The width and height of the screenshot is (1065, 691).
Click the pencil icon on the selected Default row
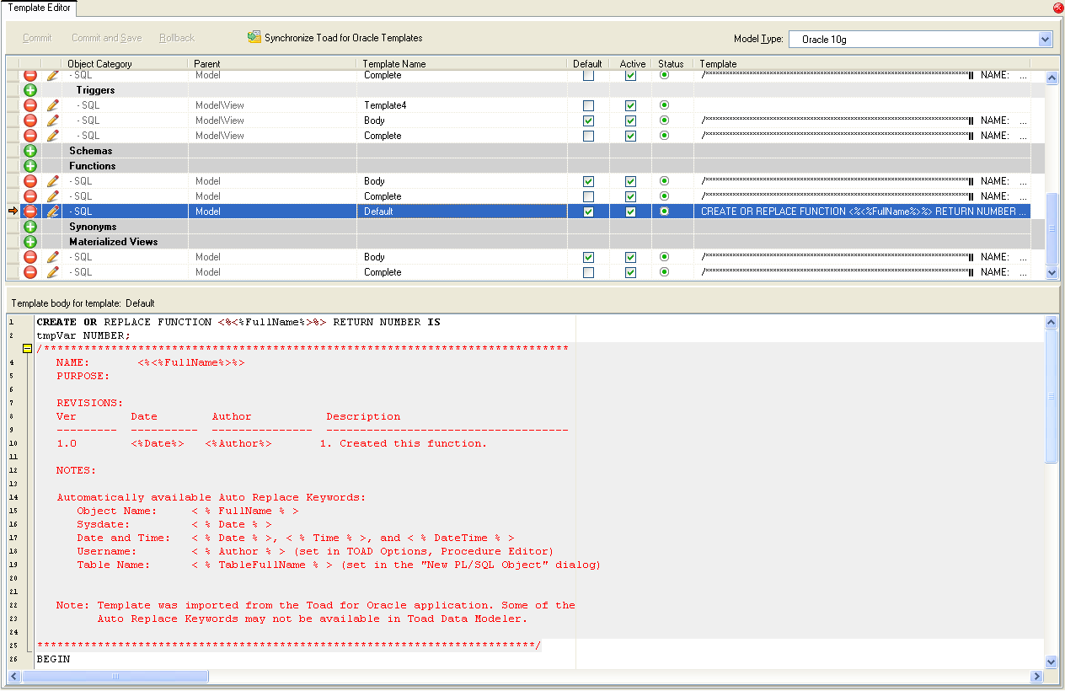click(x=53, y=212)
